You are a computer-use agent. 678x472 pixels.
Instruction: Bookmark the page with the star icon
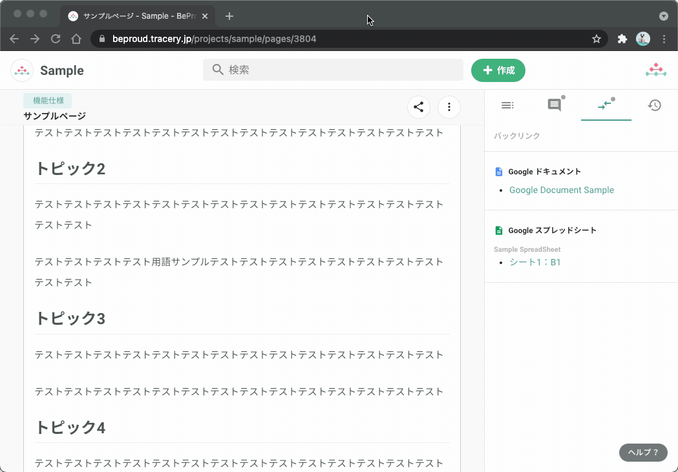tap(596, 39)
